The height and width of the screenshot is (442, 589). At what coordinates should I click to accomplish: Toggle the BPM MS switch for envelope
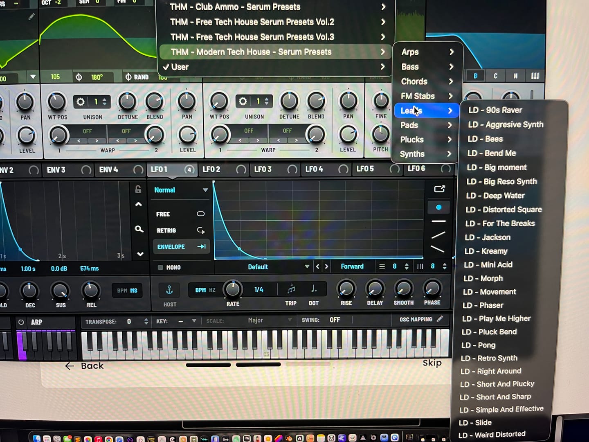[x=127, y=291]
